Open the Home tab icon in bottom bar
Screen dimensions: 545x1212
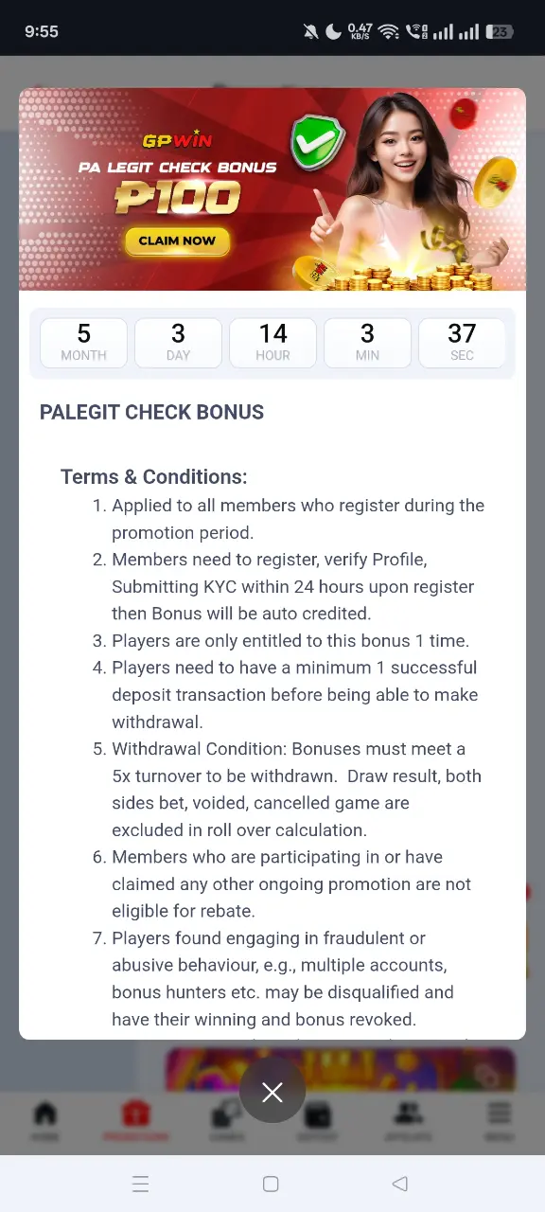[44, 1121]
